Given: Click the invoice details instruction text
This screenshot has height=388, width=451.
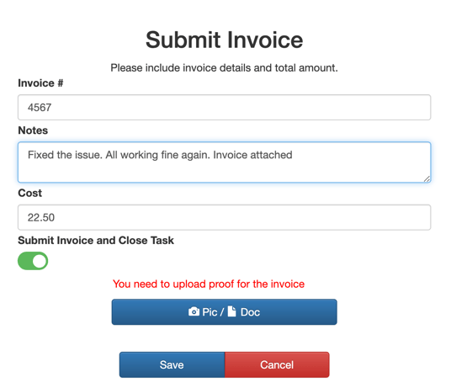Looking at the screenshot, I should [224, 68].
